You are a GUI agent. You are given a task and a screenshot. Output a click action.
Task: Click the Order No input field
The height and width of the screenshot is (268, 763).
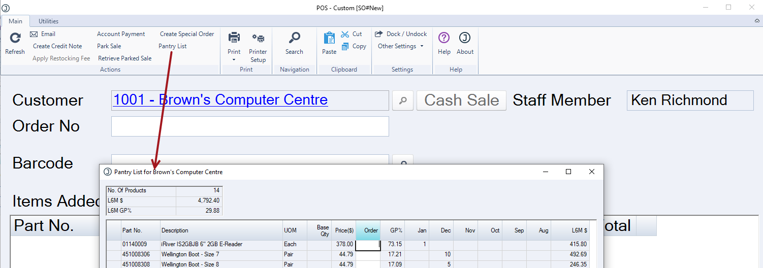[x=250, y=126]
